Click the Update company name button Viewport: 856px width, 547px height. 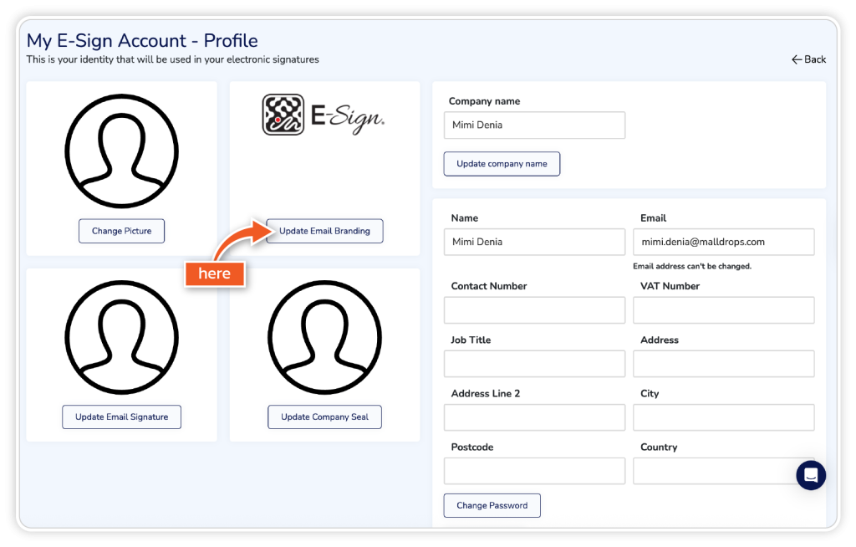click(x=502, y=164)
